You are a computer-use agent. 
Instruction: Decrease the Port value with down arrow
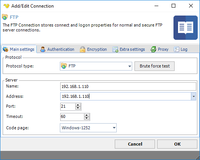(78, 108)
